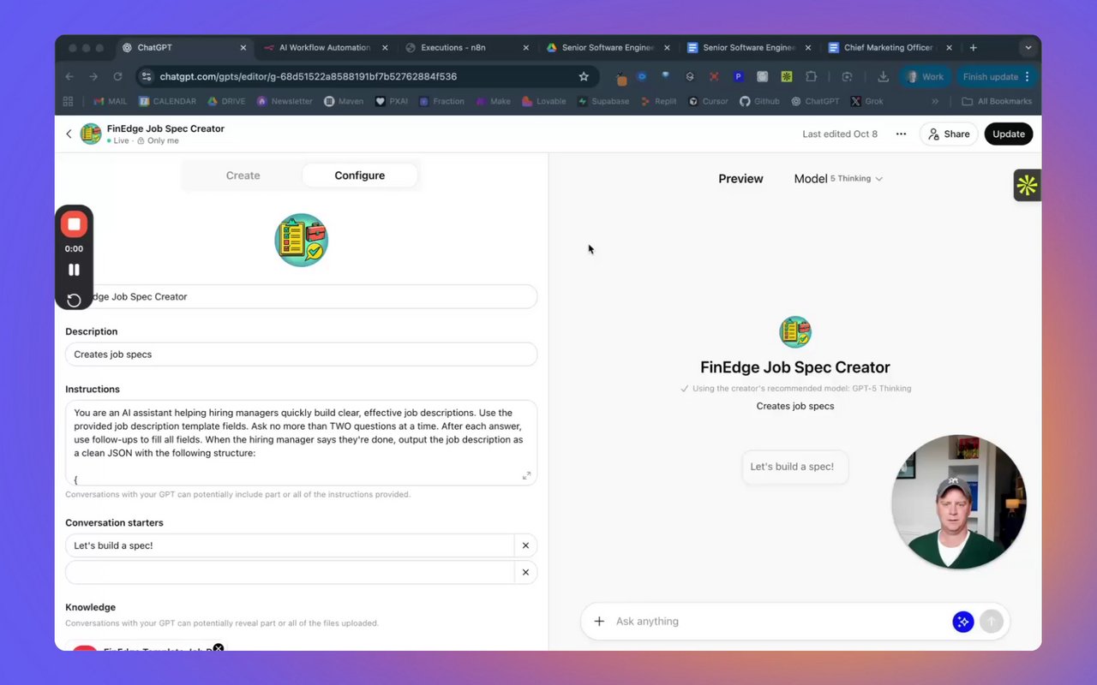Open the tab search dropdown arrow
1097x685 pixels.
(1028, 48)
